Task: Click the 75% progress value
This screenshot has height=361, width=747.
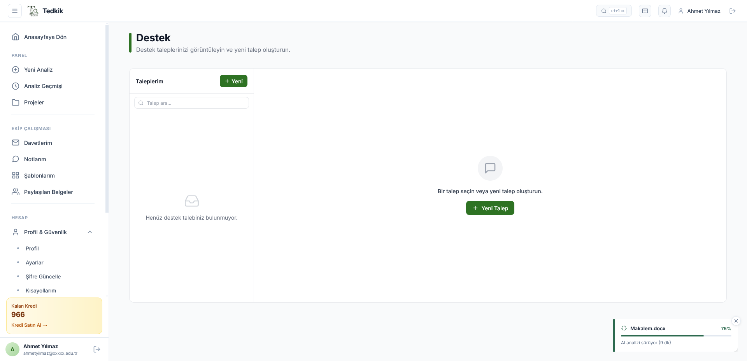Action: coord(726,328)
